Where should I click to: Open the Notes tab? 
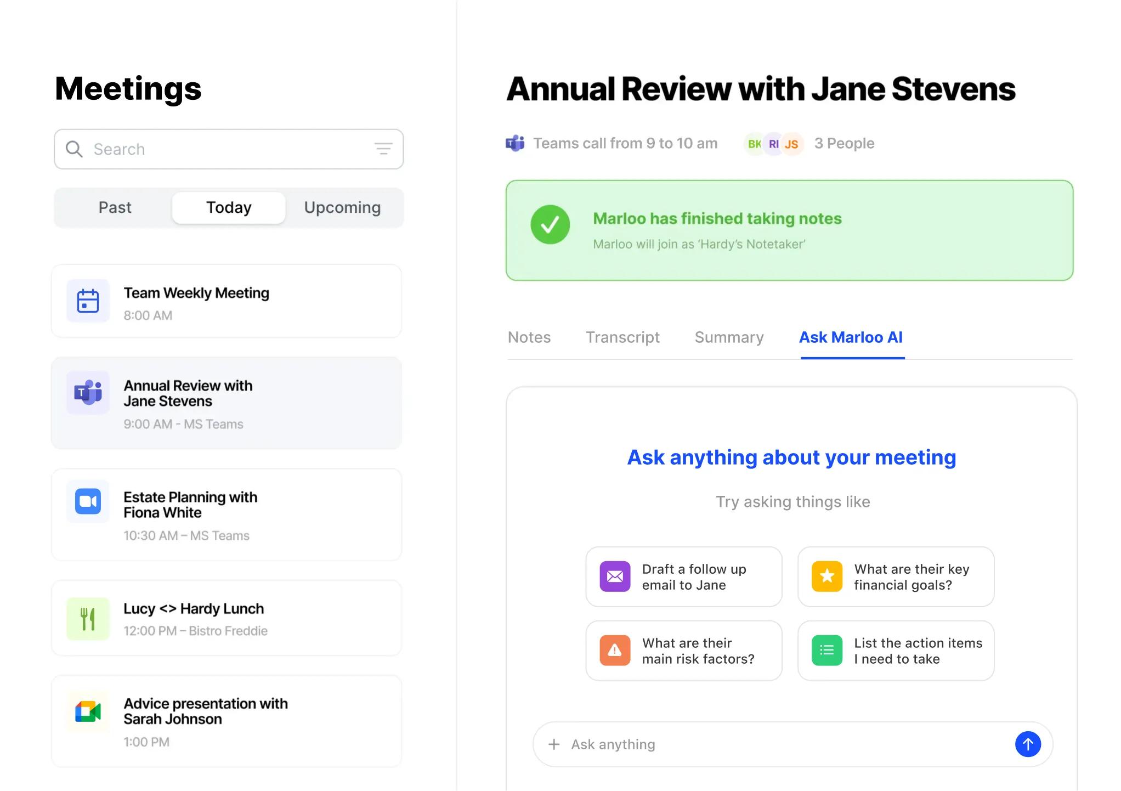[x=529, y=337]
